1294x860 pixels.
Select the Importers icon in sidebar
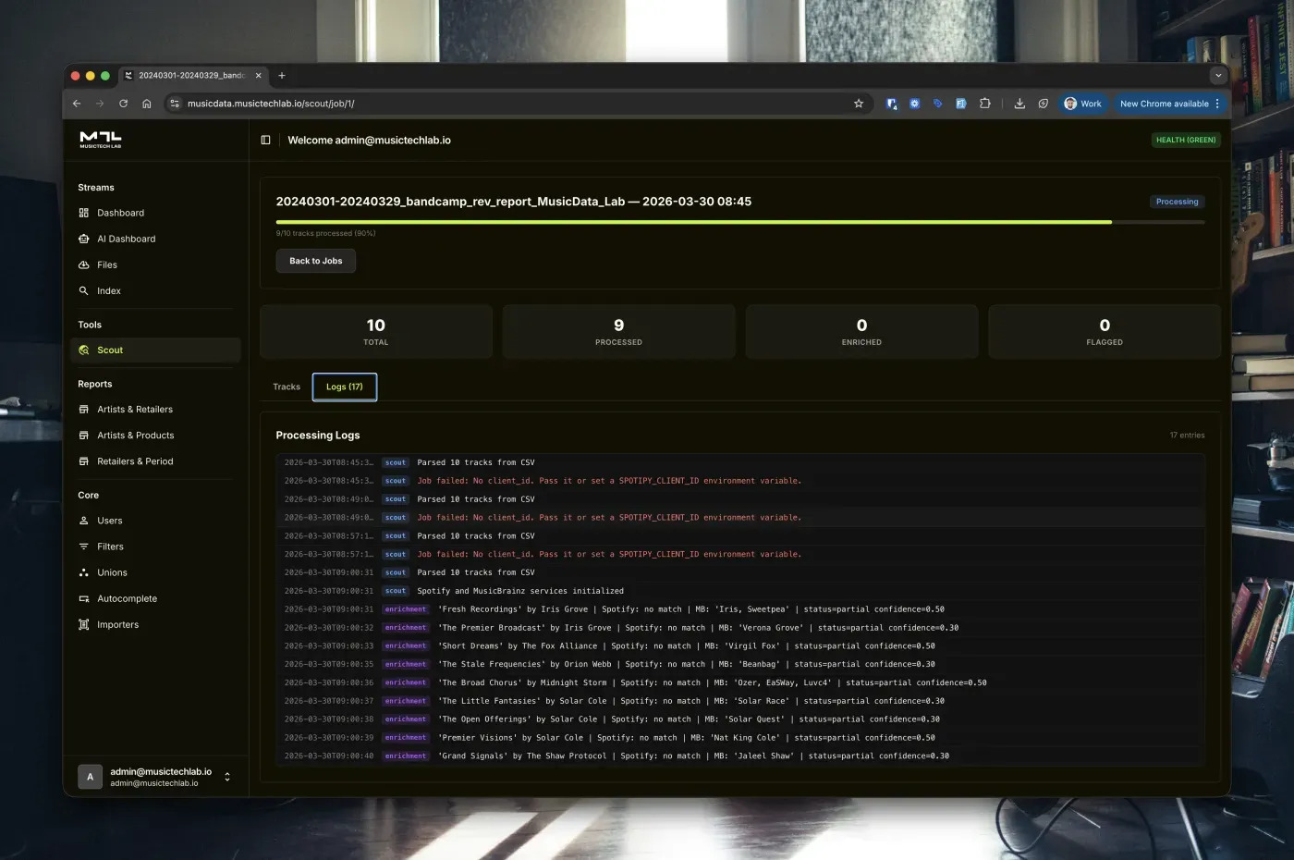coord(85,624)
